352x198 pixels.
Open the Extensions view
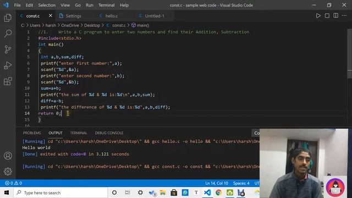click(x=8, y=81)
